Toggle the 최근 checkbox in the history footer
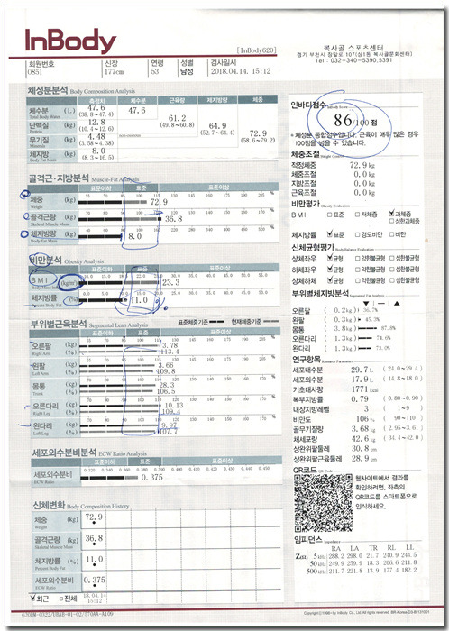Screen dimensions: 449x631 coord(32,599)
